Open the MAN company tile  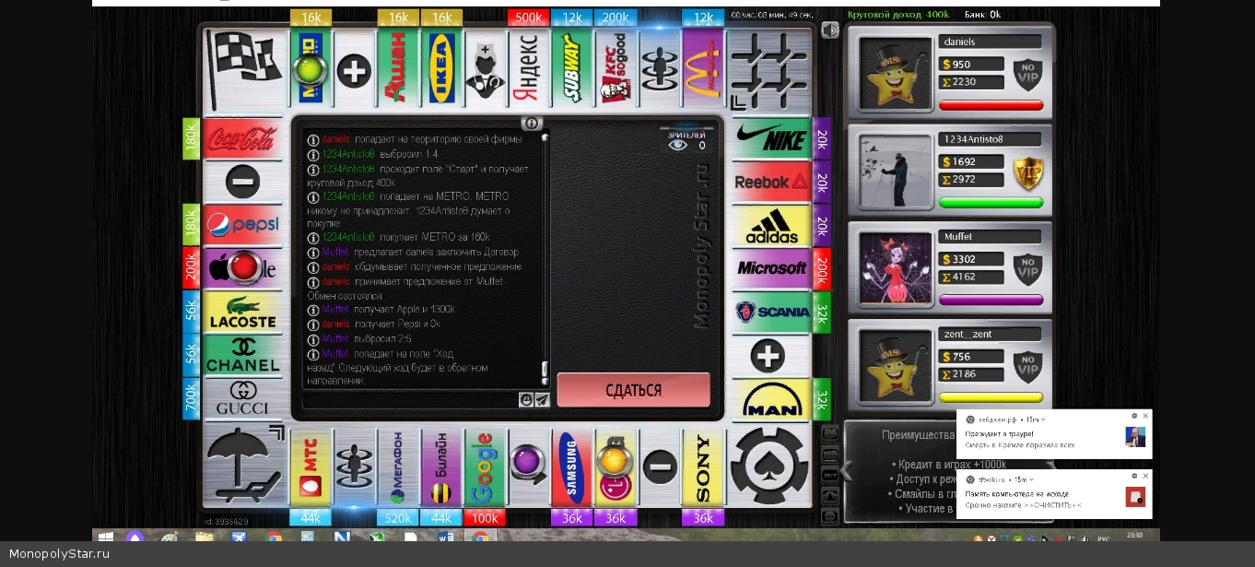[771, 400]
